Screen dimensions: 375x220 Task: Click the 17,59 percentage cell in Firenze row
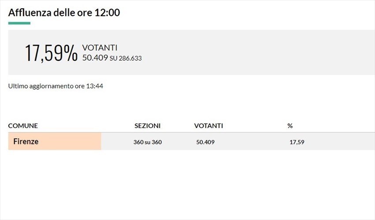pos(297,142)
